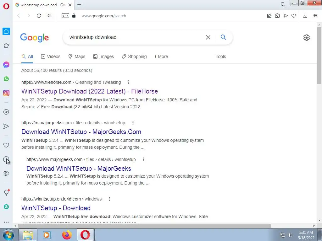The image size is (322, 241).
Task: Open options for m.majorgeeks.com result
Action: click(133, 123)
